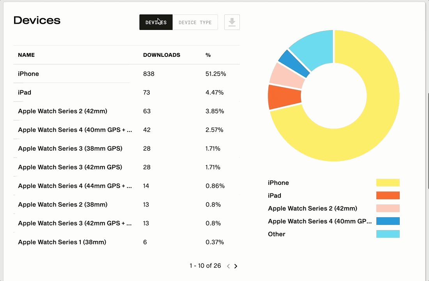
Task: Click the 73 downloads value
Action: point(147,92)
